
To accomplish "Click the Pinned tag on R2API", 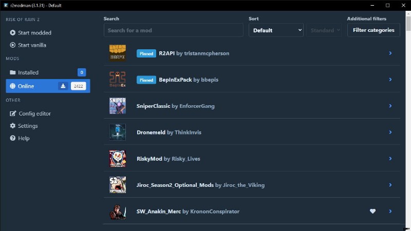I will tap(146, 53).
